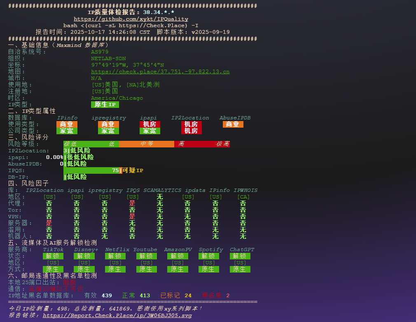416x322 pixels.
Task: Click the green 原生IP type badge
Action: 105,105
